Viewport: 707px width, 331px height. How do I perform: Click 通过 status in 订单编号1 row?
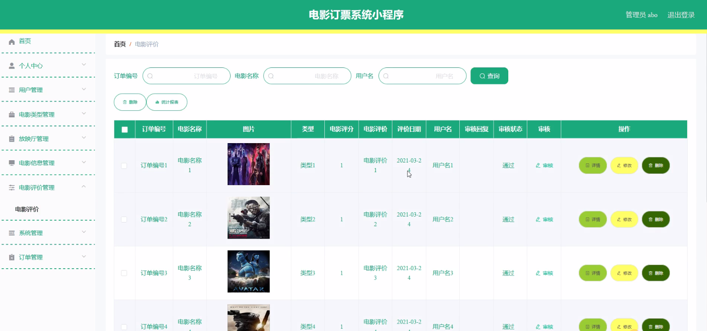click(x=508, y=165)
